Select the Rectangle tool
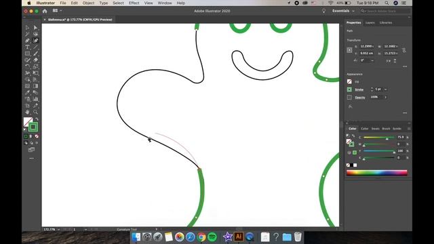This screenshot has width=434, height=244. [27, 54]
